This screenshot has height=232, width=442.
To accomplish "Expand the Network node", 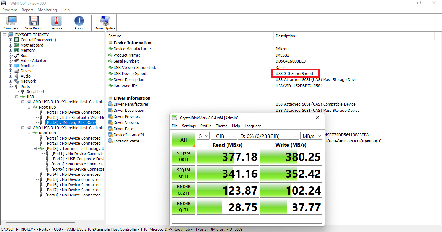I will click(x=11, y=81).
